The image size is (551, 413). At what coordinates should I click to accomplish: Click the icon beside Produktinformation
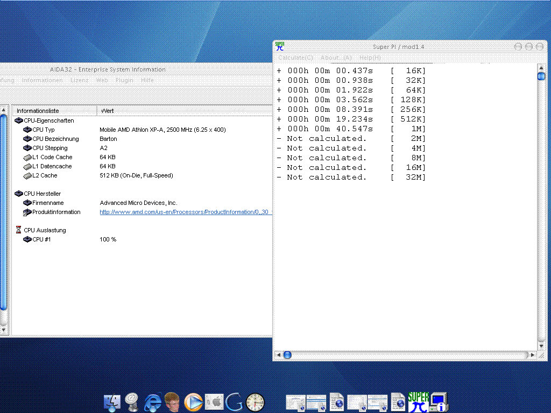(x=27, y=212)
